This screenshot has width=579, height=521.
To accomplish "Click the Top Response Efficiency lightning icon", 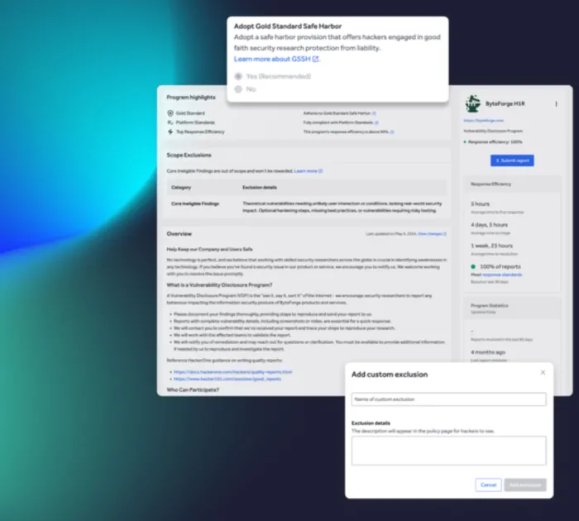I will (170, 131).
